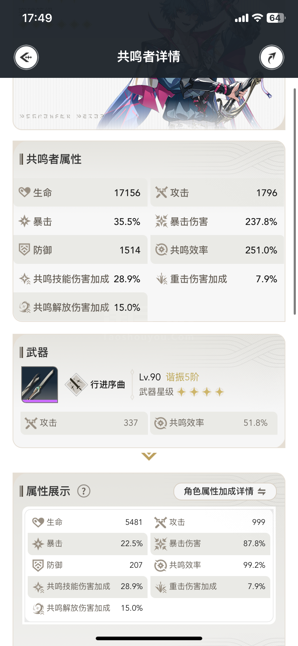This screenshot has height=646, width=298.
Task: Open the help question mark beside 属性展示
Action: click(84, 491)
